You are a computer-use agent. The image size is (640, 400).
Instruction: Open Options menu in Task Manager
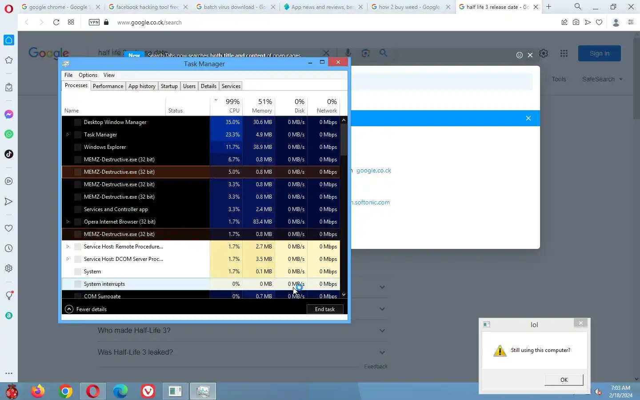pyautogui.click(x=88, y=75)
